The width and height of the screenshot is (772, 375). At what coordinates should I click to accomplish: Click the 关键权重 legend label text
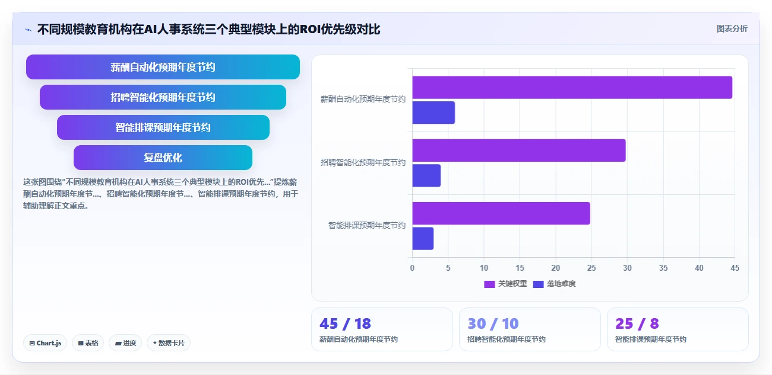pyautogui.click(x=512, y=284)
